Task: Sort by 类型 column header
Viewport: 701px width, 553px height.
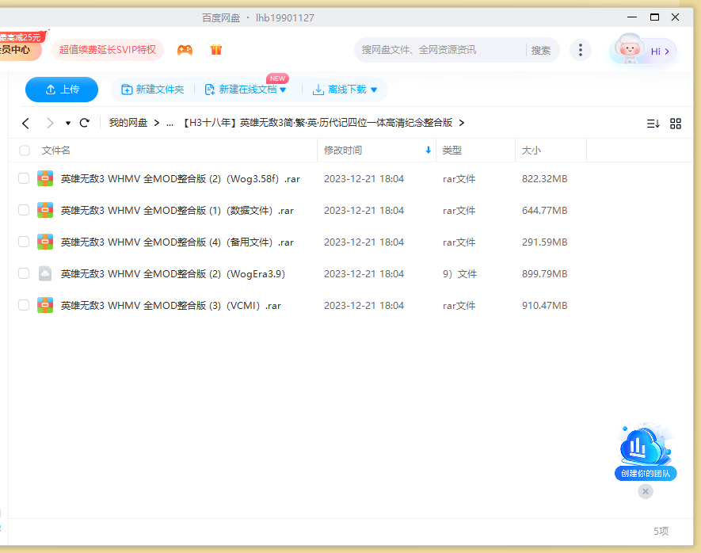Action: 452,151
